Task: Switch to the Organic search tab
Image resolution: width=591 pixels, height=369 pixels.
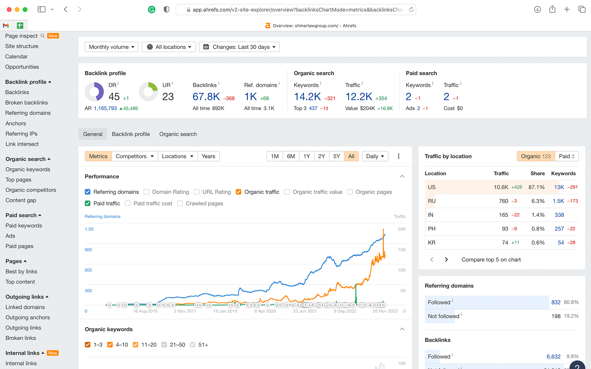Action: [178, 134]
